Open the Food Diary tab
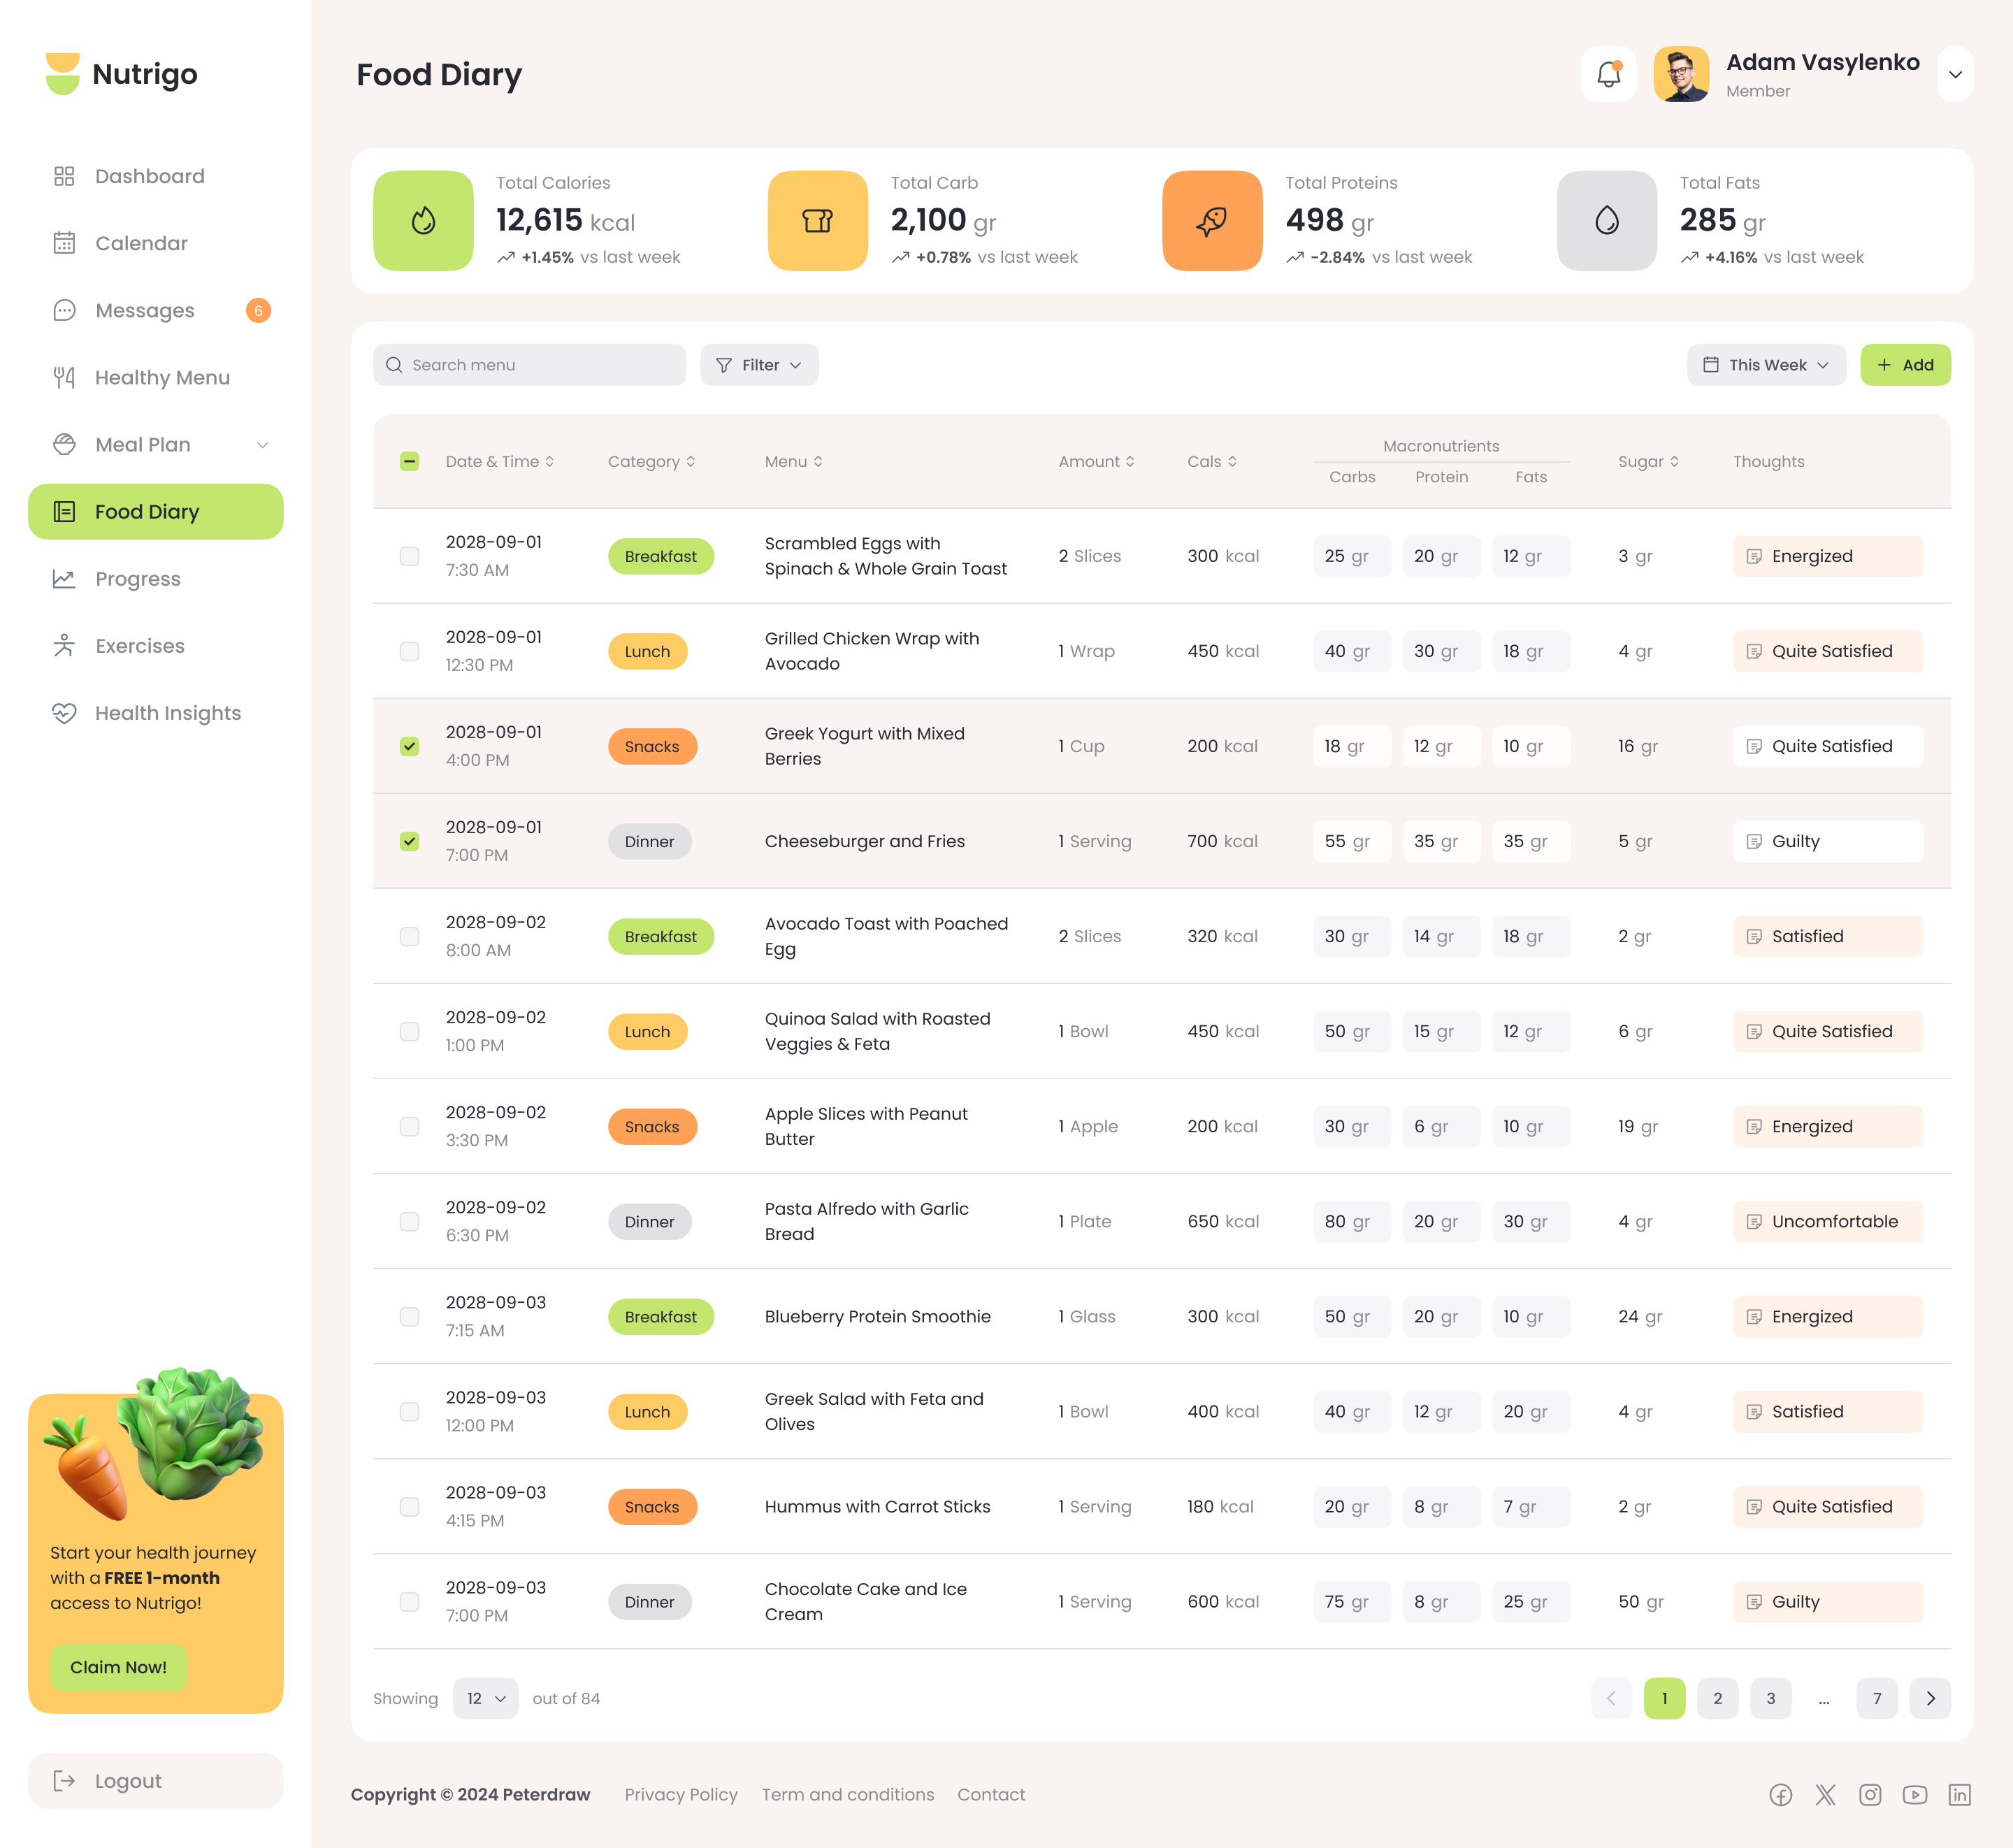Image resolution: width=2013 pixels, height=1848 pixels. pos(155,511)
